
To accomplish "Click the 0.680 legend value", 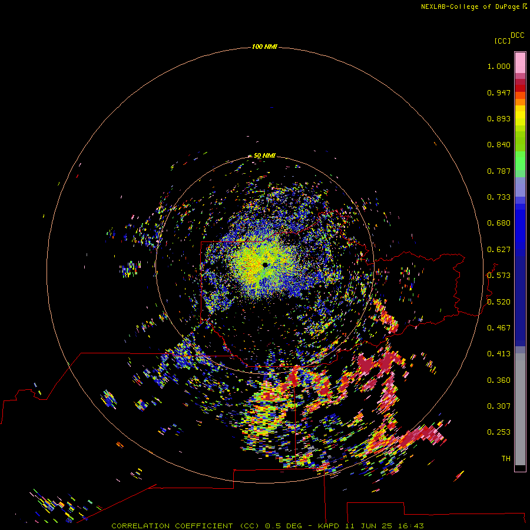I will (499, 223).
